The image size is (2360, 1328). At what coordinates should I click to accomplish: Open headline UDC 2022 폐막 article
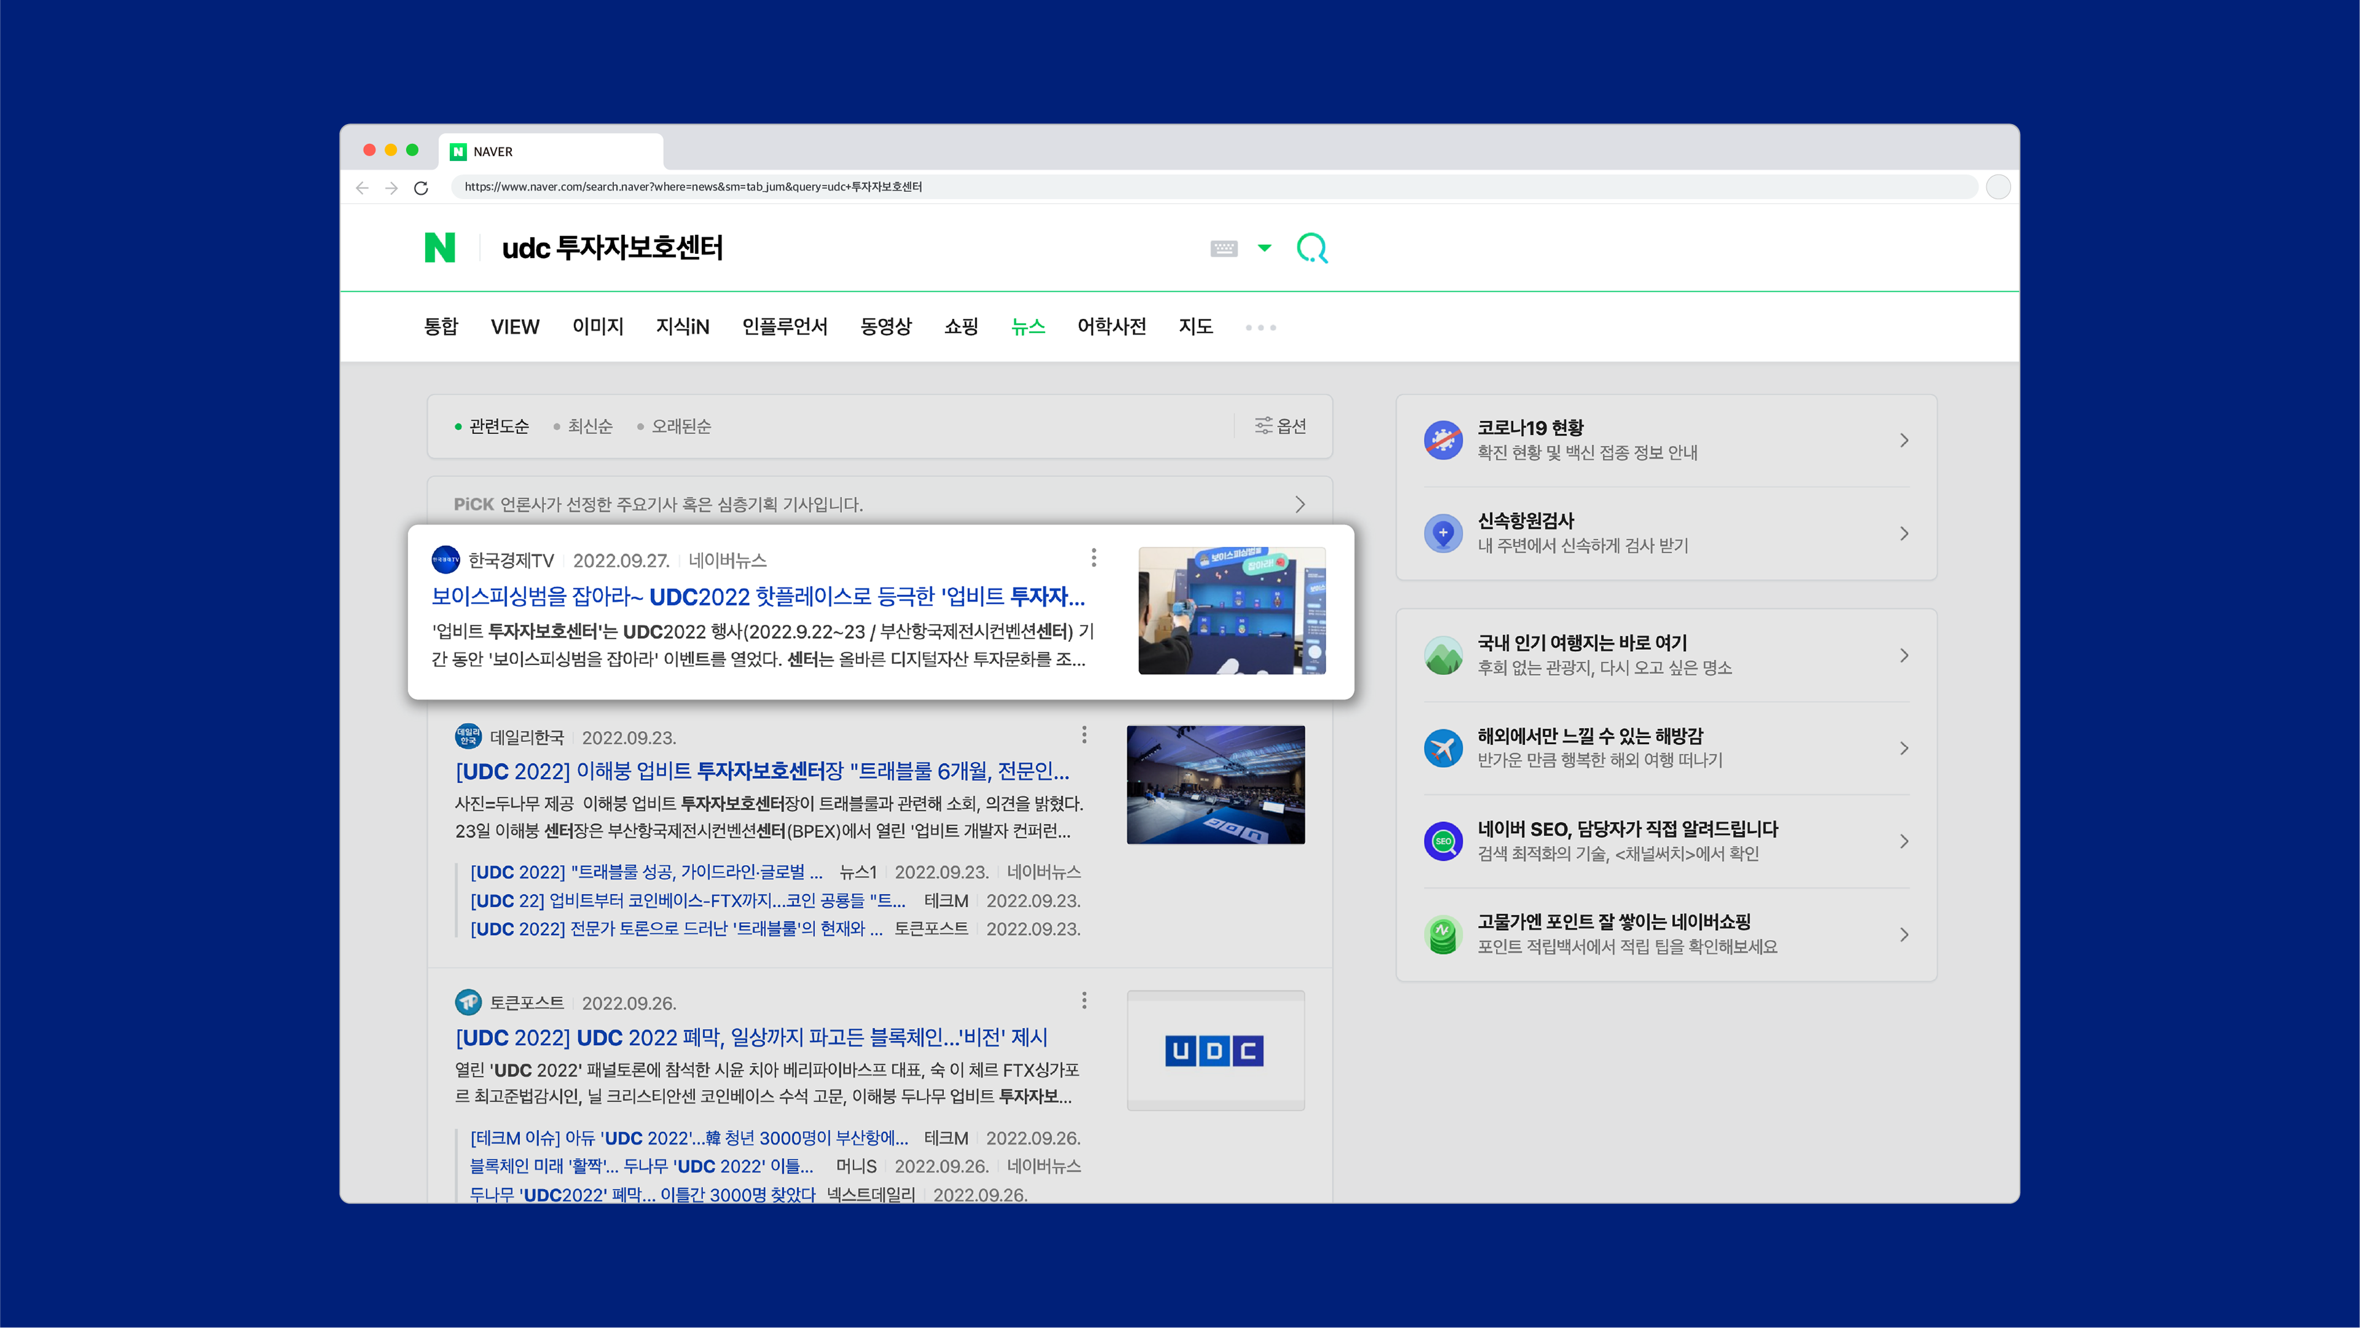pos(751,1037)
